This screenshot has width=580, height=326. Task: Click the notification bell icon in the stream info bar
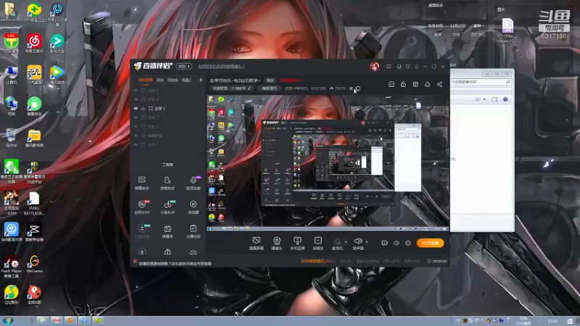427,84
